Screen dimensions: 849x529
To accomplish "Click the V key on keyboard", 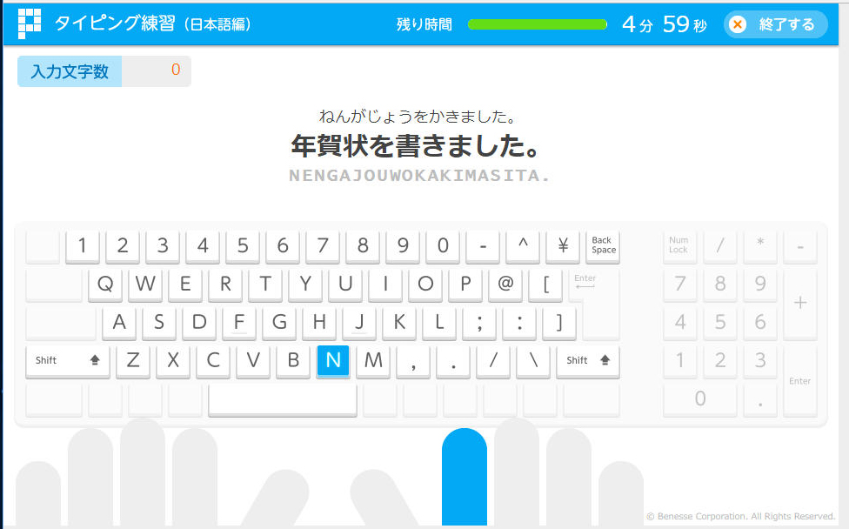I will [253, 360].
